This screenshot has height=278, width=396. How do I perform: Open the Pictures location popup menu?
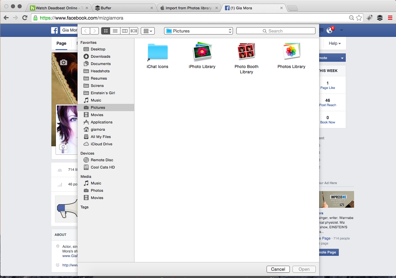(x=198, y=31)
